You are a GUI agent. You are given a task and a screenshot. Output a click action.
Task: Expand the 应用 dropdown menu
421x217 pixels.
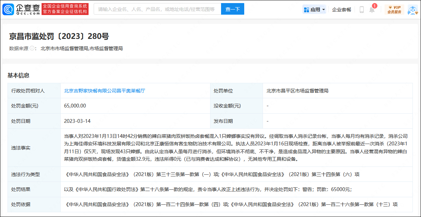point(314,10)
